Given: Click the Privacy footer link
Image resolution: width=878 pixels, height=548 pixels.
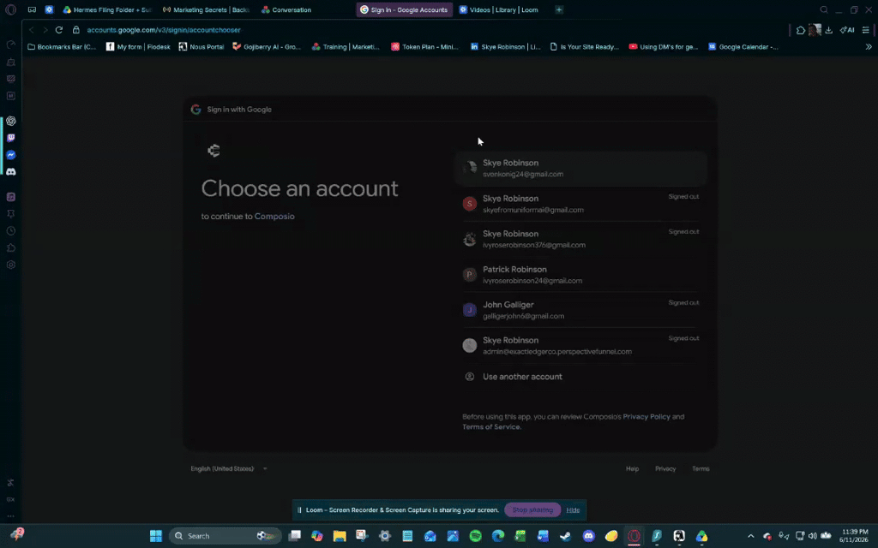Looking at the screenshot, I should pyautogui.click(x=665, y=468).
